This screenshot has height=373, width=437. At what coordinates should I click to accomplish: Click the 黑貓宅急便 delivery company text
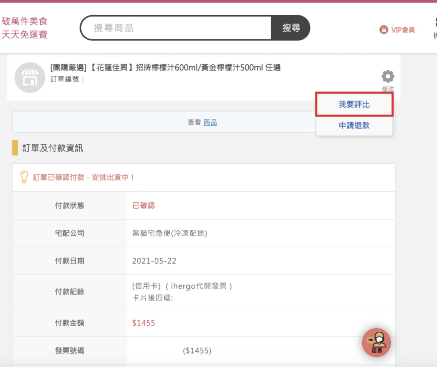(170, 233)
